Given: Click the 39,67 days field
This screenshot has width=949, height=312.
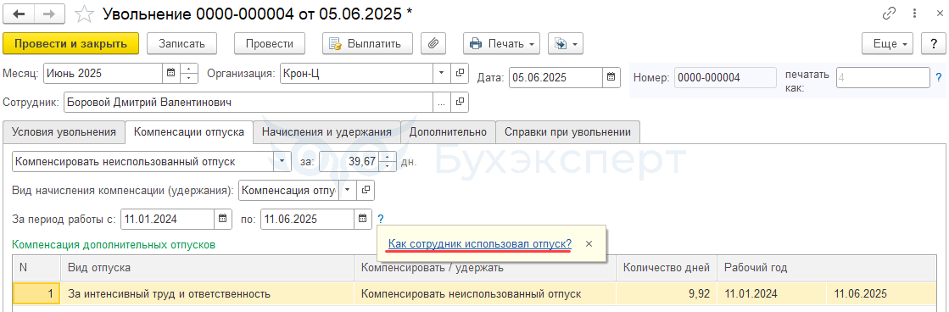Looking at the screenshot, I should pos(349,161).
